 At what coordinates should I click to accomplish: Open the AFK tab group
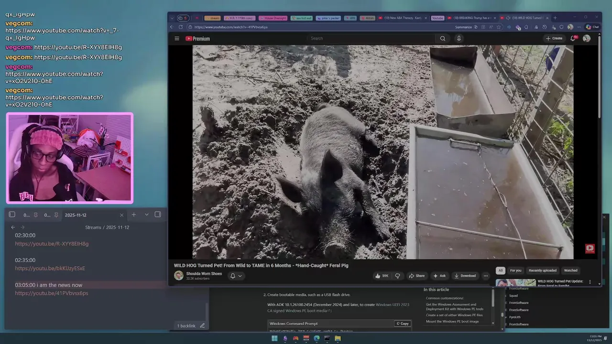[351, 18]
